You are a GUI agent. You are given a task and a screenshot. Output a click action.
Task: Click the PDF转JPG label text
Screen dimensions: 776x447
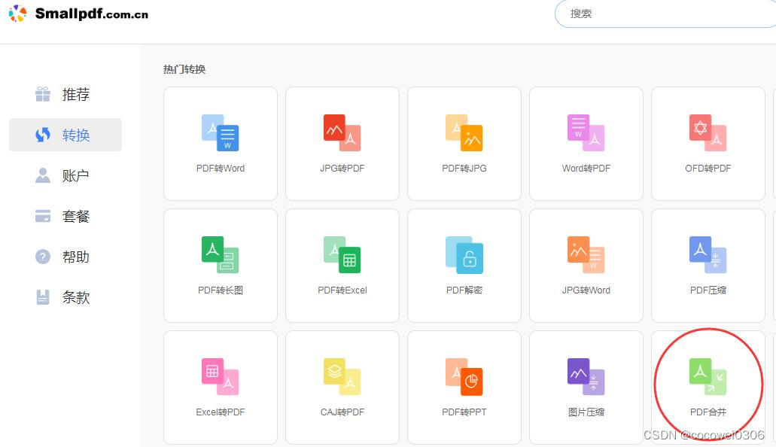coord(464,169)
